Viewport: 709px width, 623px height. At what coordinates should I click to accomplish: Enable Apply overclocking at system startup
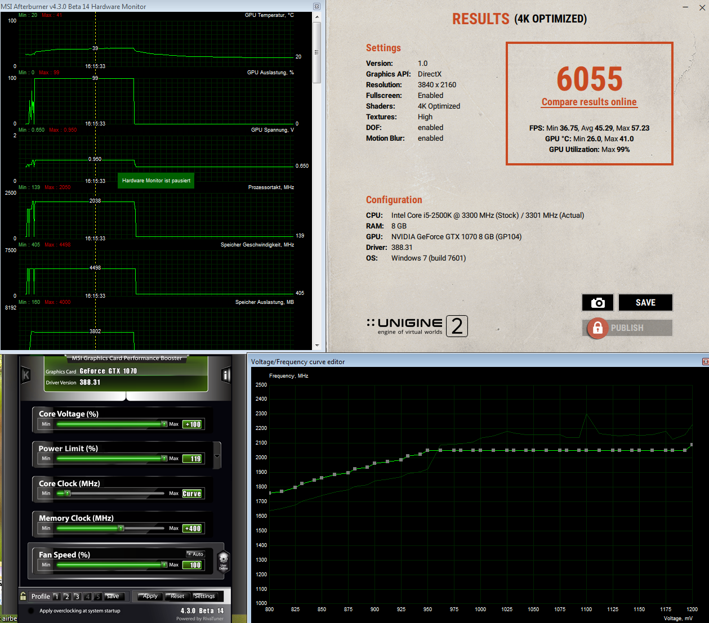(30, 611)
